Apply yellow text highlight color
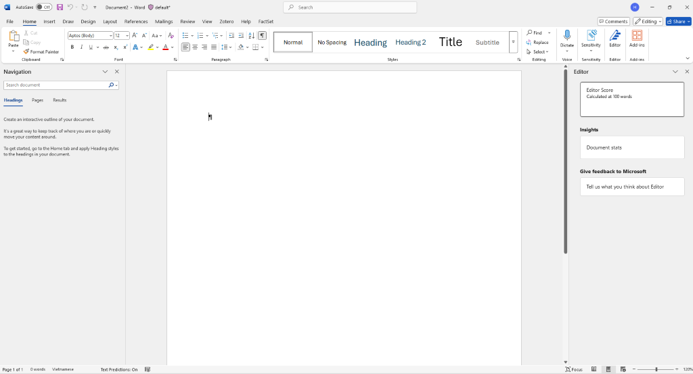This screenshot has height=374, width=693. tap(151, 47)
